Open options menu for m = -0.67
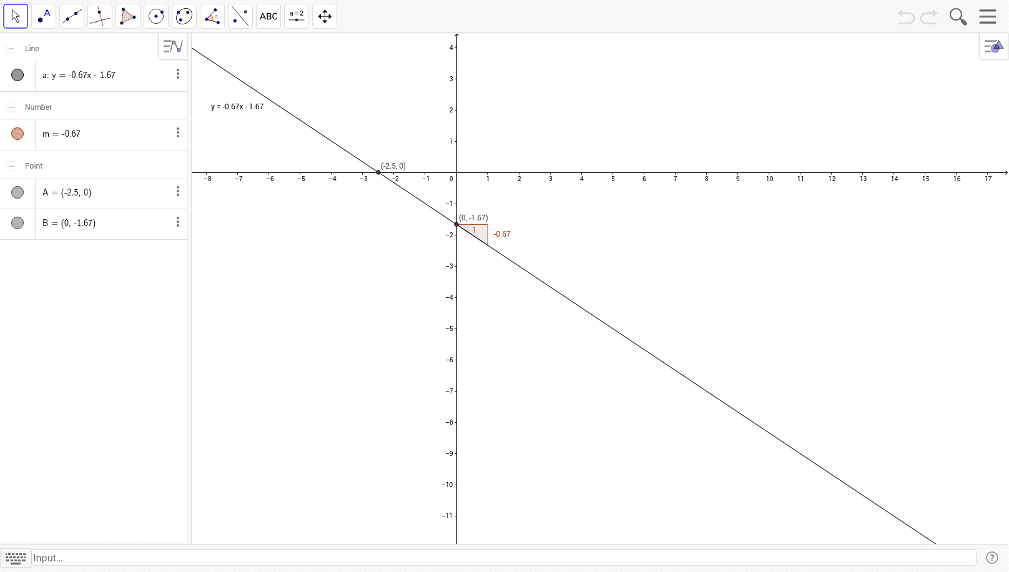The width and height of the screenshot is (1009, 572). (178, 133)
